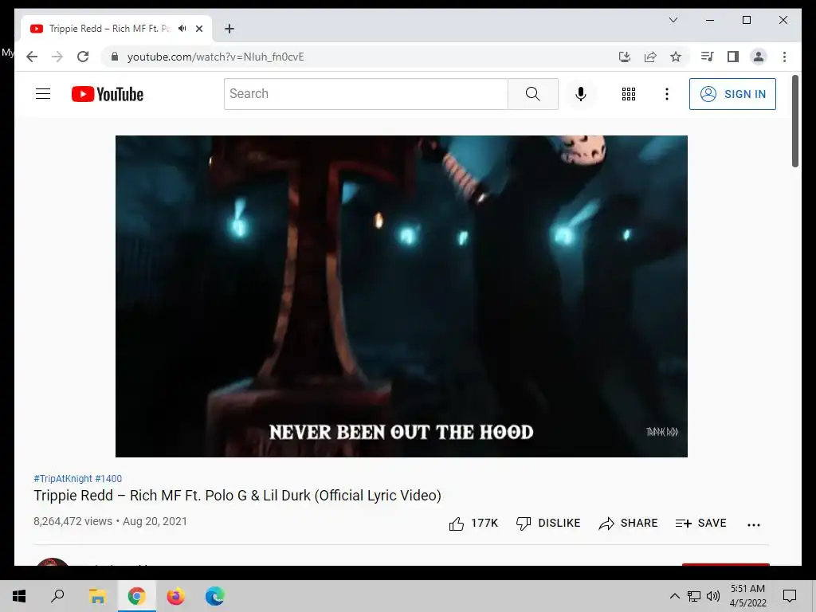
Task: Open File Explorer from the taskbar
Action: tap(97, 596)
